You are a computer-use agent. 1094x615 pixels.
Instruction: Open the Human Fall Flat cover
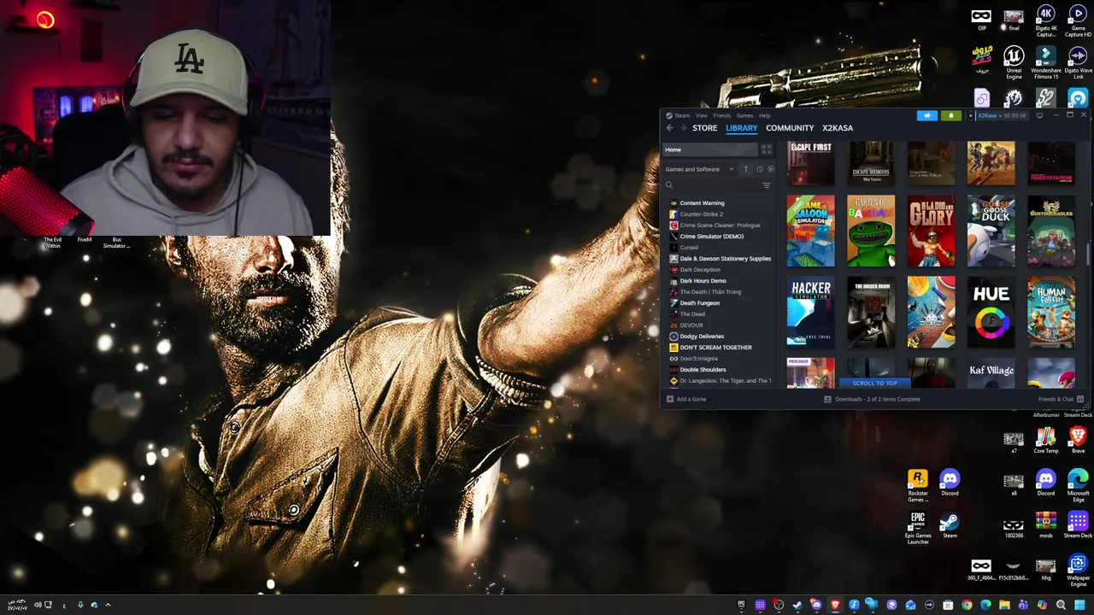1051,312
